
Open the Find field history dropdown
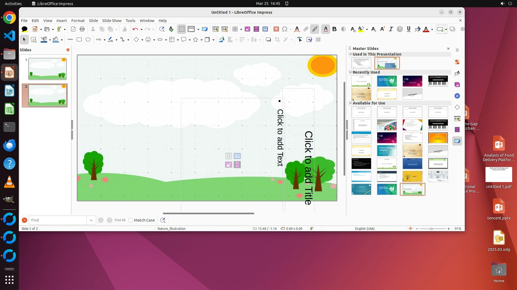(x=91, y=220)
